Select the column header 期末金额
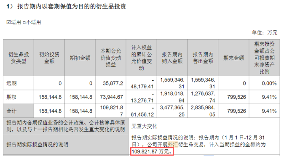This screenshot has height=156, width=292. tap(233, 58)
